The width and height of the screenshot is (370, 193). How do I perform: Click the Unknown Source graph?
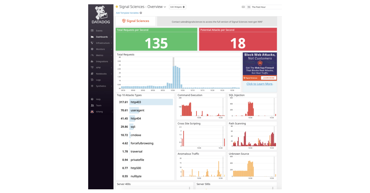pos(252,166)
